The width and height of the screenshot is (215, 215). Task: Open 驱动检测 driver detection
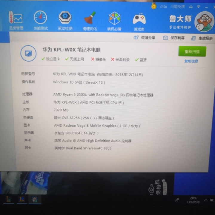(65, 21)
